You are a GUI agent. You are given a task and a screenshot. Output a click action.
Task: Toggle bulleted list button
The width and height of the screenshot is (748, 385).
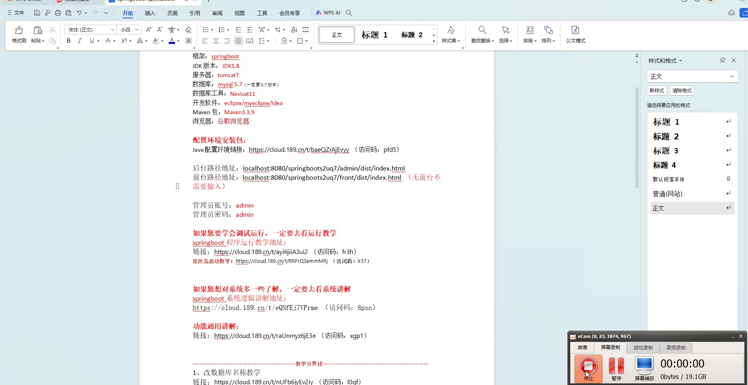pyautogui.click(x=205, y=30)
